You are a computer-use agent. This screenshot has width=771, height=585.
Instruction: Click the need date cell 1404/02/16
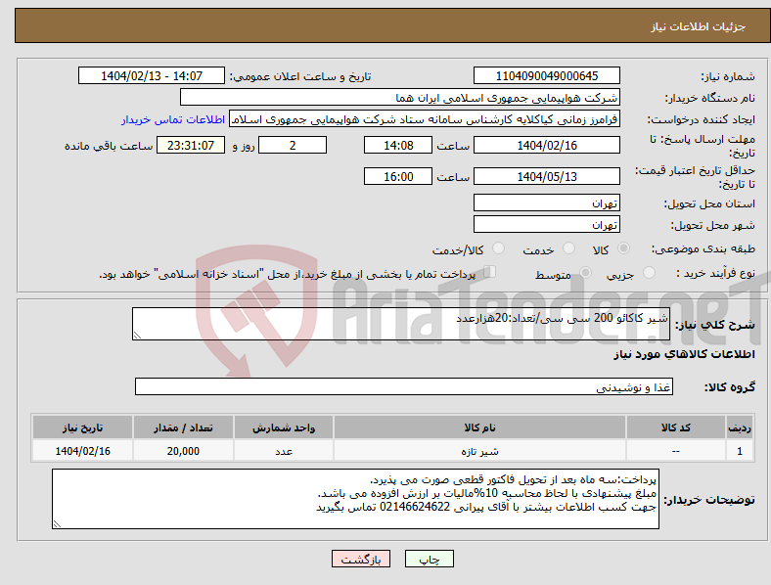coord(82,451)
